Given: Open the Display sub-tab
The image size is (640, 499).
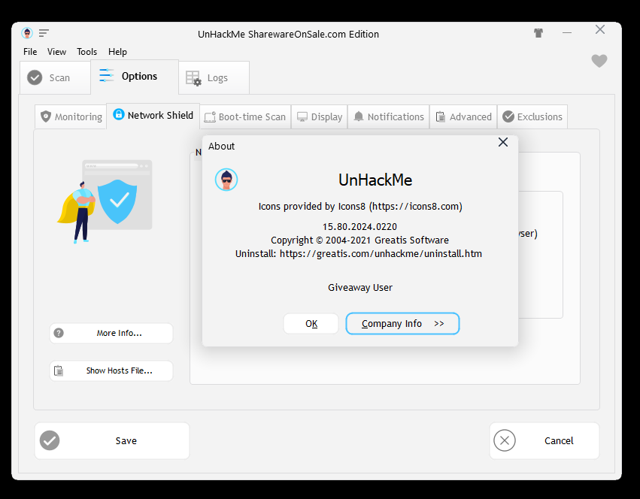Looking at the screenshot, I should click(x=319, y=116).
